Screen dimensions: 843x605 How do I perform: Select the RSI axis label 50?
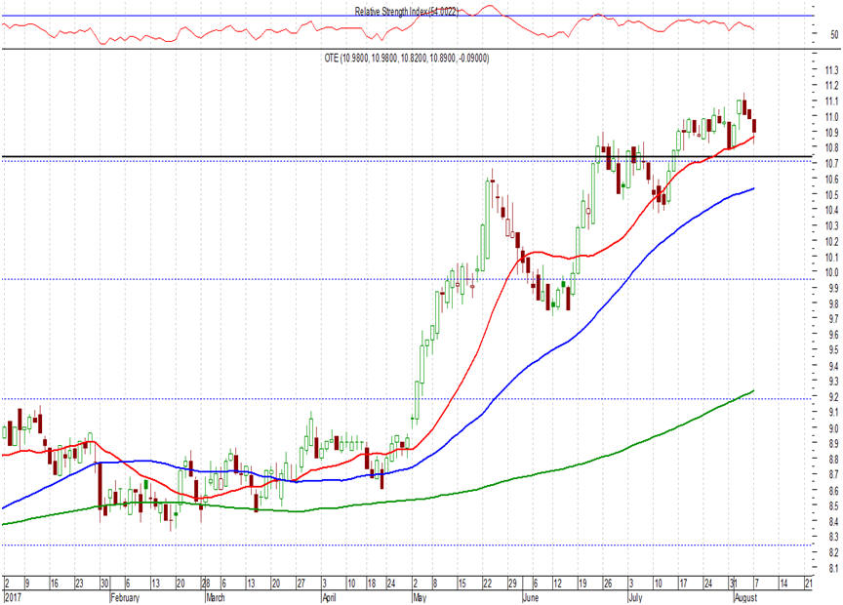834,35
